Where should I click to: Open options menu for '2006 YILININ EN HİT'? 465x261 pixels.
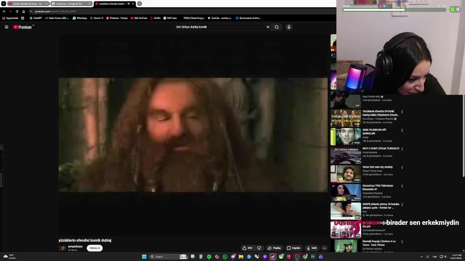402,130
